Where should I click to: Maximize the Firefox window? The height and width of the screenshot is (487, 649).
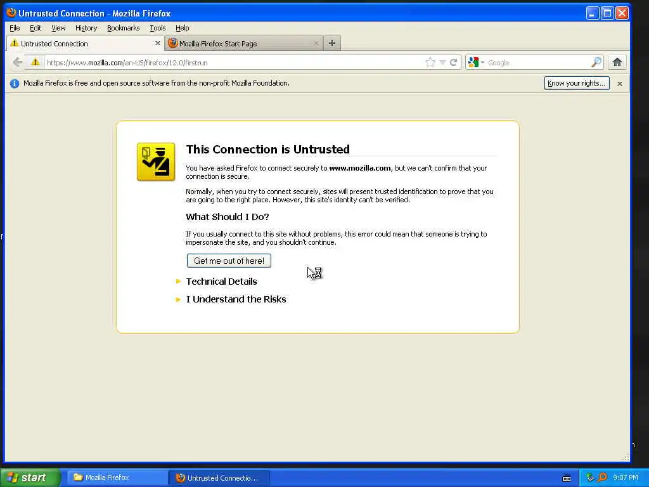(607, 13)
